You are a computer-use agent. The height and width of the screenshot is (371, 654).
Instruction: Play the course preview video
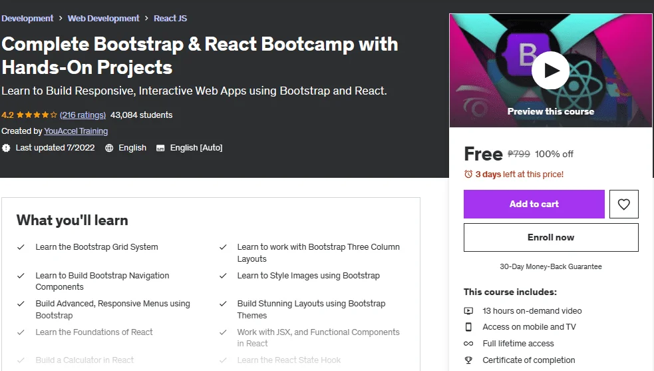[550, 70]
